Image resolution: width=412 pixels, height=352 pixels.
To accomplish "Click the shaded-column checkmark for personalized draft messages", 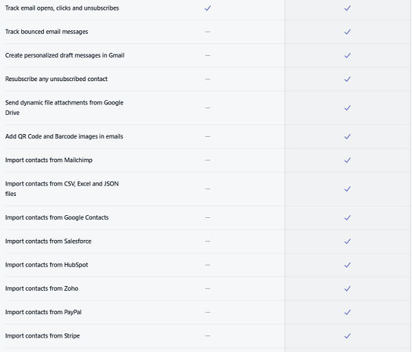I will (347, 55).
